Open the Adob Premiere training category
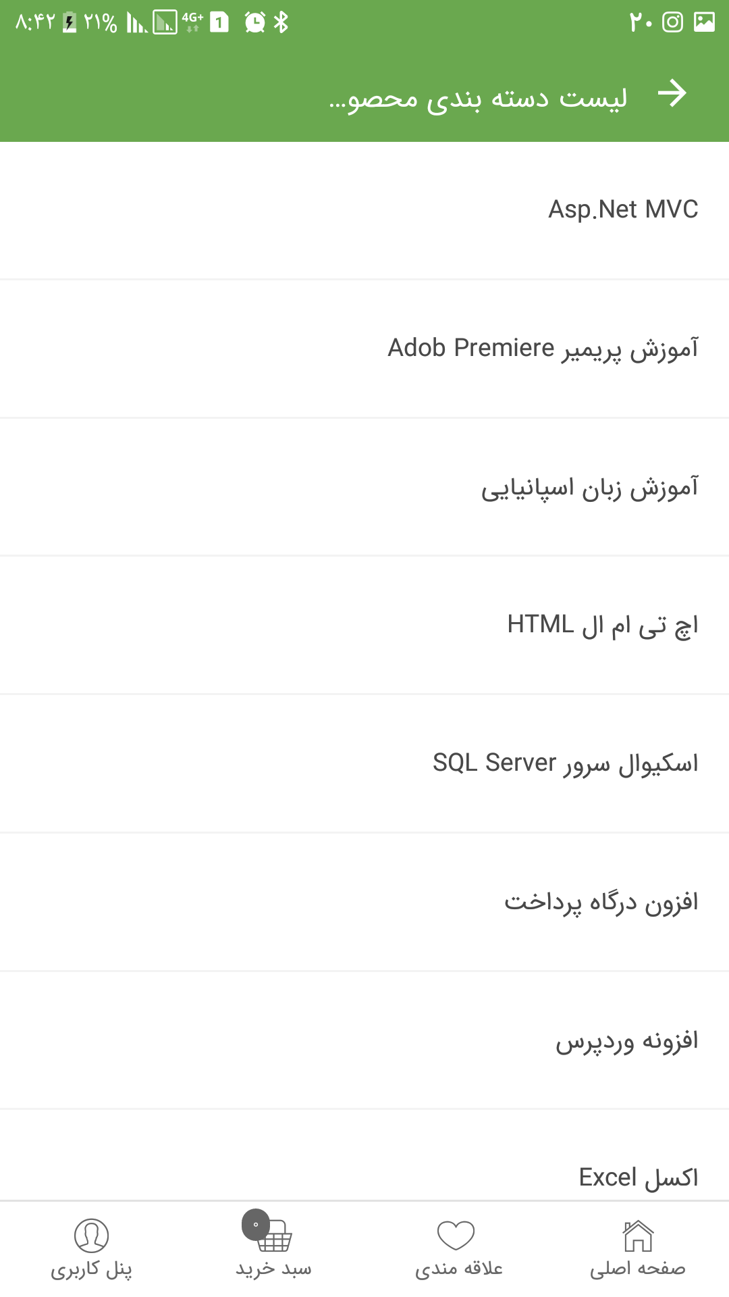 (543, 349)
